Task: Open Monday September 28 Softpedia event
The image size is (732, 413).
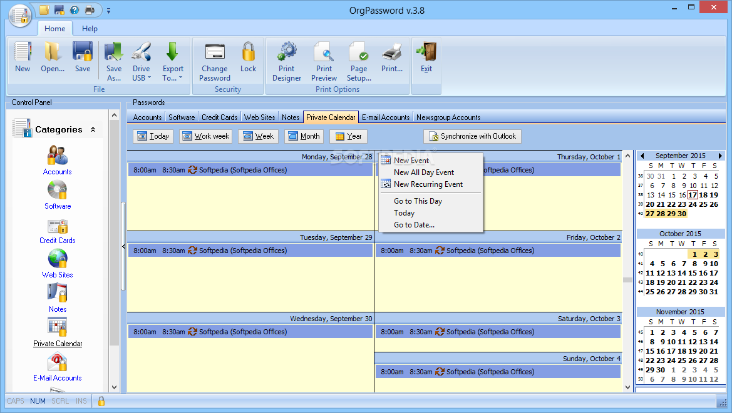Action: coord(250,170)
